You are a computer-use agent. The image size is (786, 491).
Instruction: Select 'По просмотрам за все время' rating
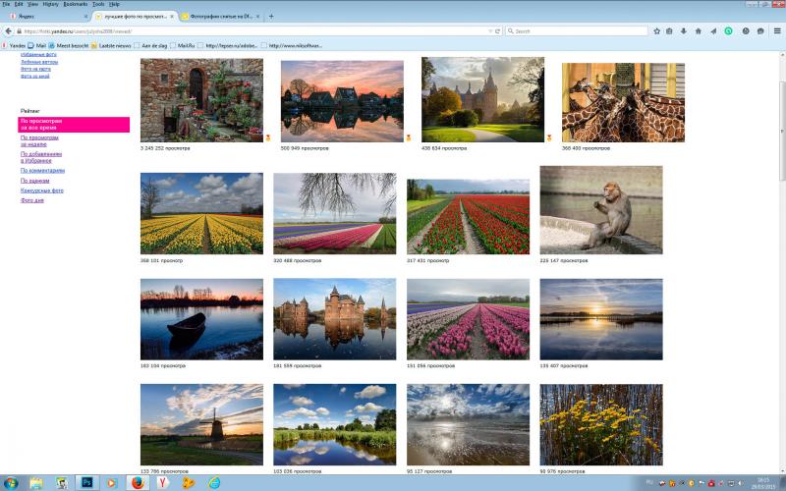[x=74, y=125]
